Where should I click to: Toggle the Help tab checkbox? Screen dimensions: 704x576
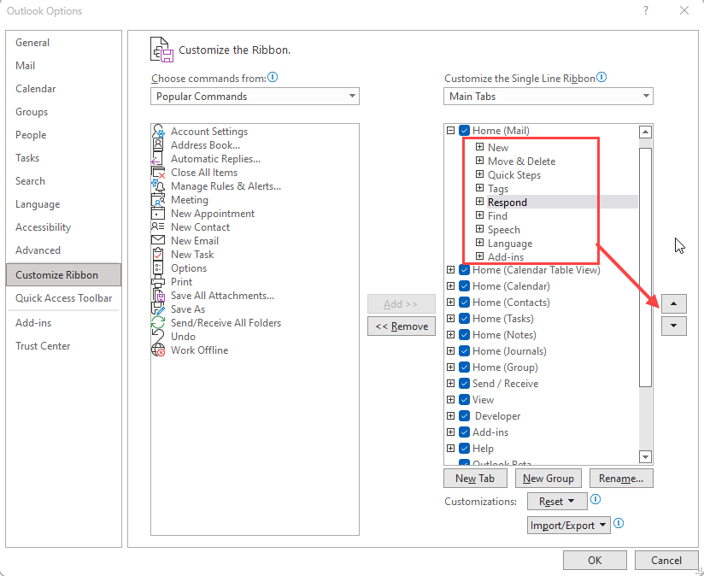(465, 448)
